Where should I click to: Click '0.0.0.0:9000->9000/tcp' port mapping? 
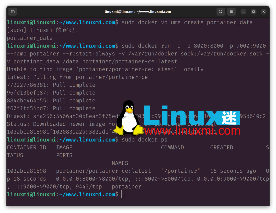233,179
